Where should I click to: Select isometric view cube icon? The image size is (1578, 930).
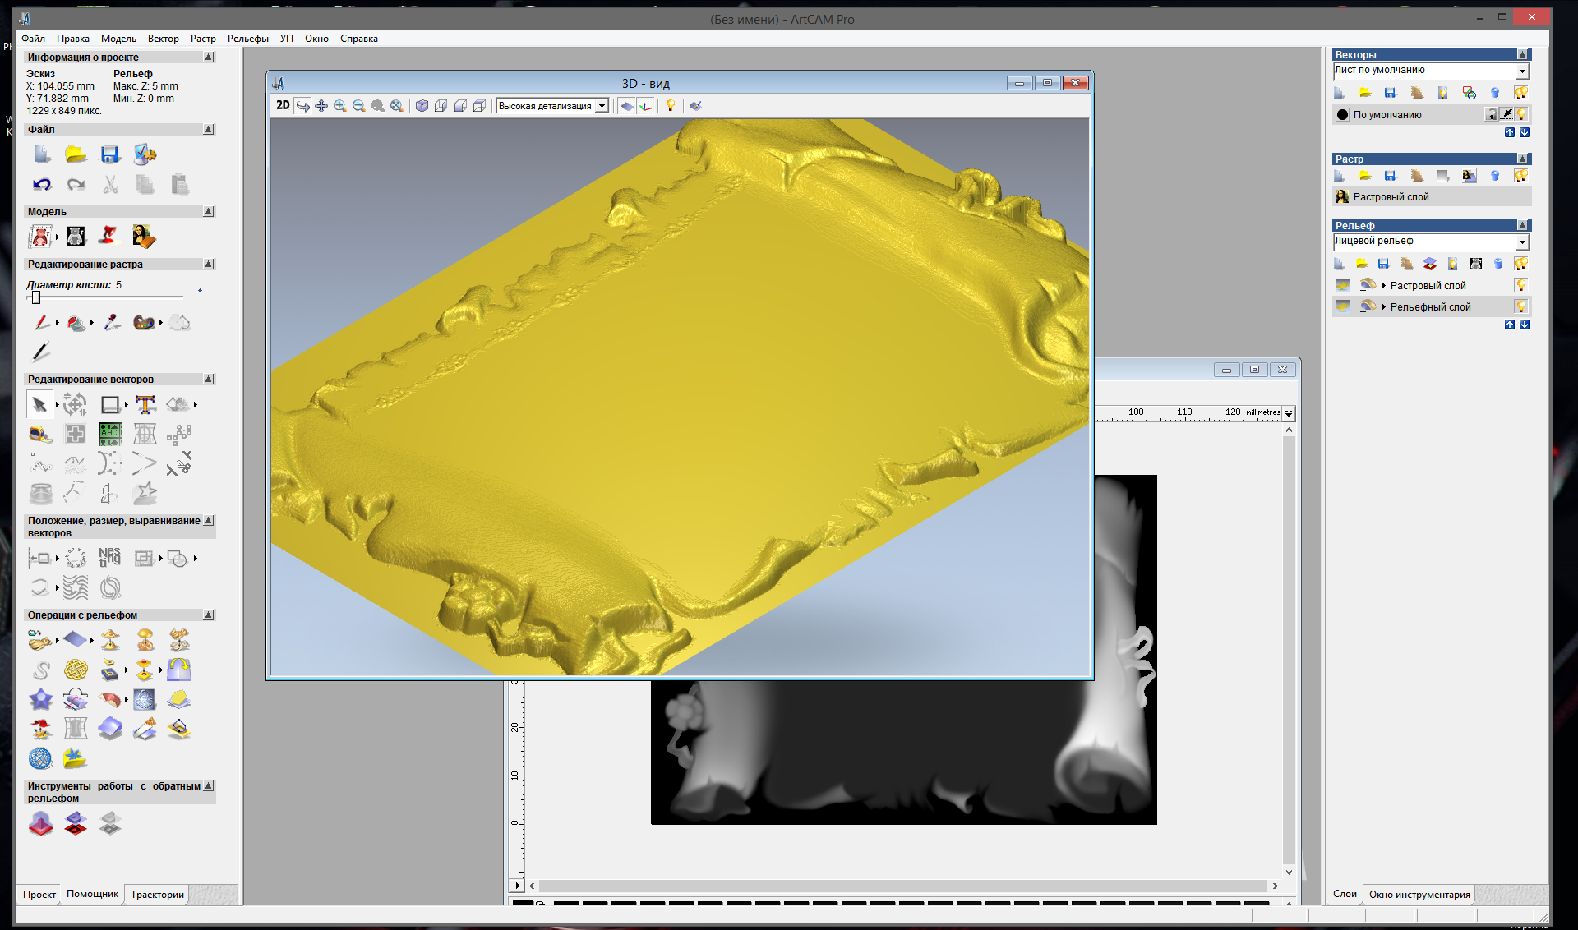pos(422,106)
